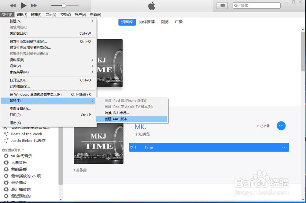Click the blue round more options button
This screenshot has height=203, width=306.
coord(281,126)
